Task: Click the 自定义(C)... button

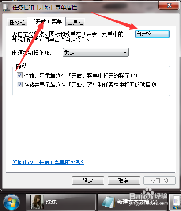Action: [x=152, y=34]
